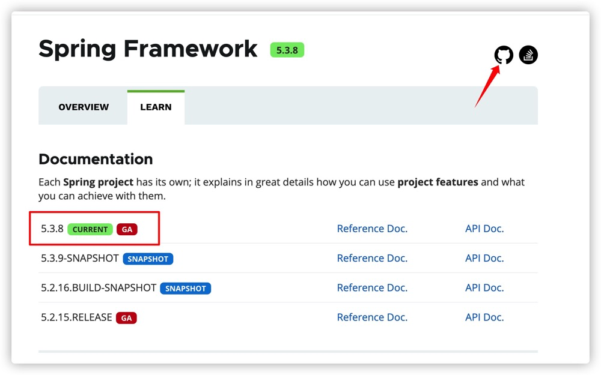Click the CURRENT badge on 5.3.8

tap(90, 229)
